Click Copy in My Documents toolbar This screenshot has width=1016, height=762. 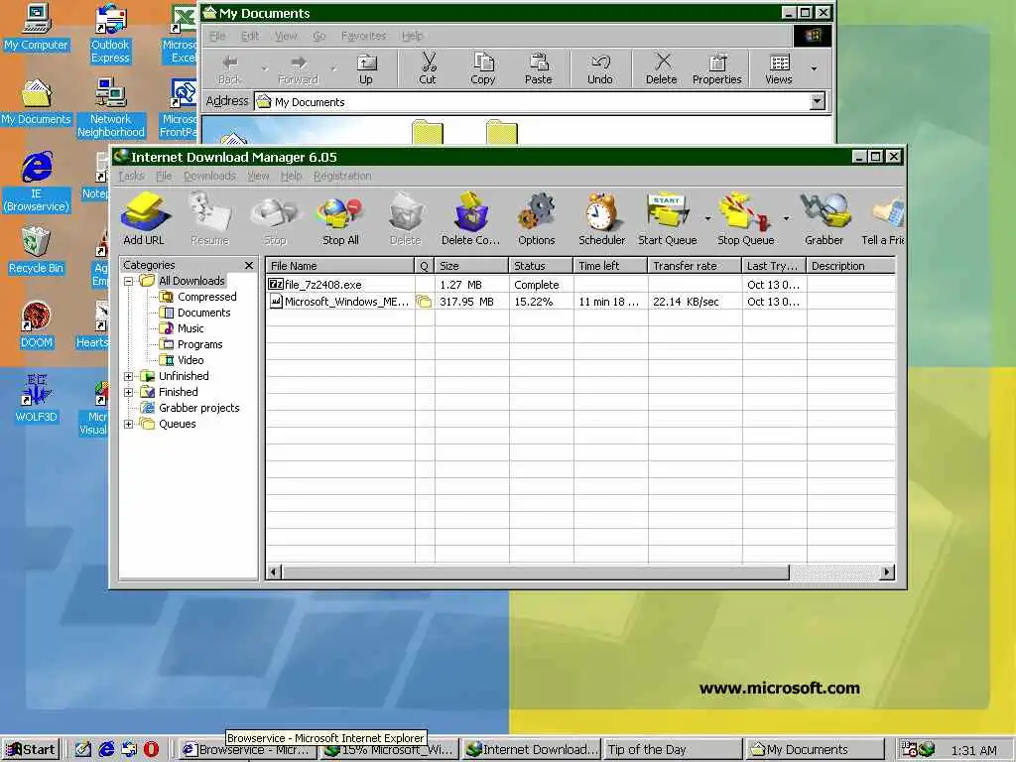click(x=483, y=68)
